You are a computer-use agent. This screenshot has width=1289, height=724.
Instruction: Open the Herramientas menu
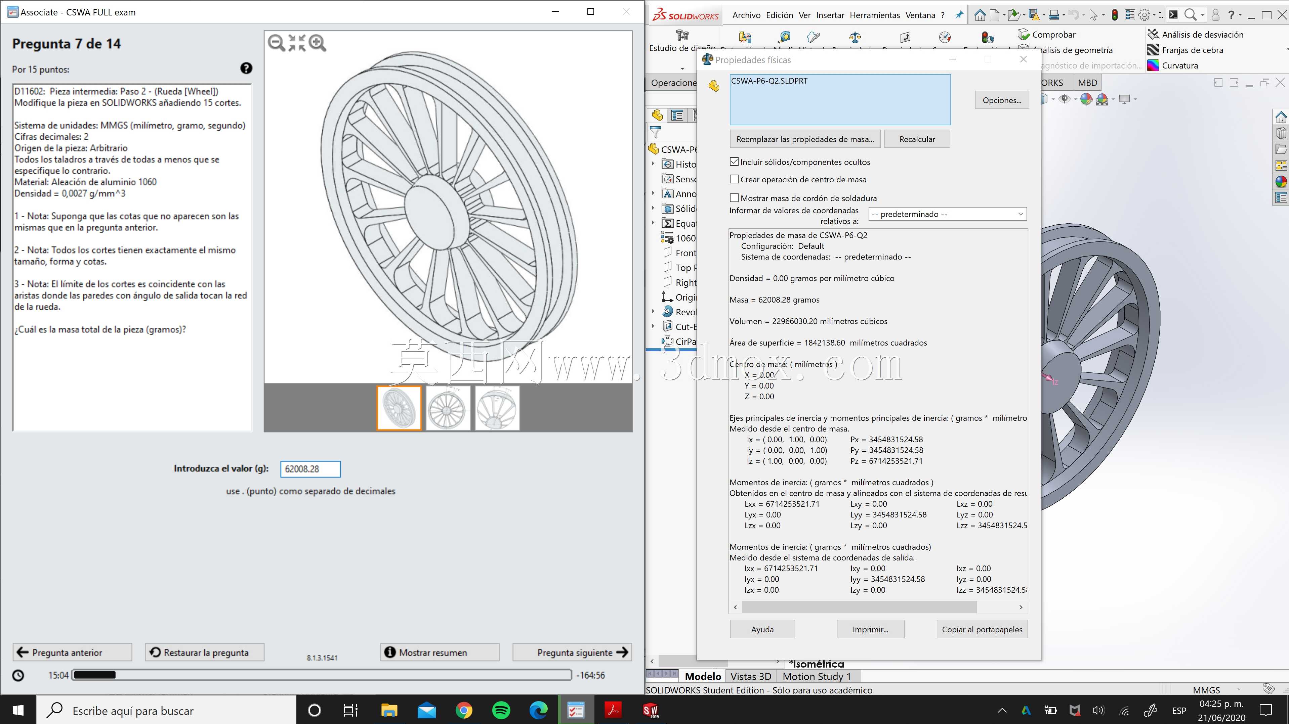875,15
